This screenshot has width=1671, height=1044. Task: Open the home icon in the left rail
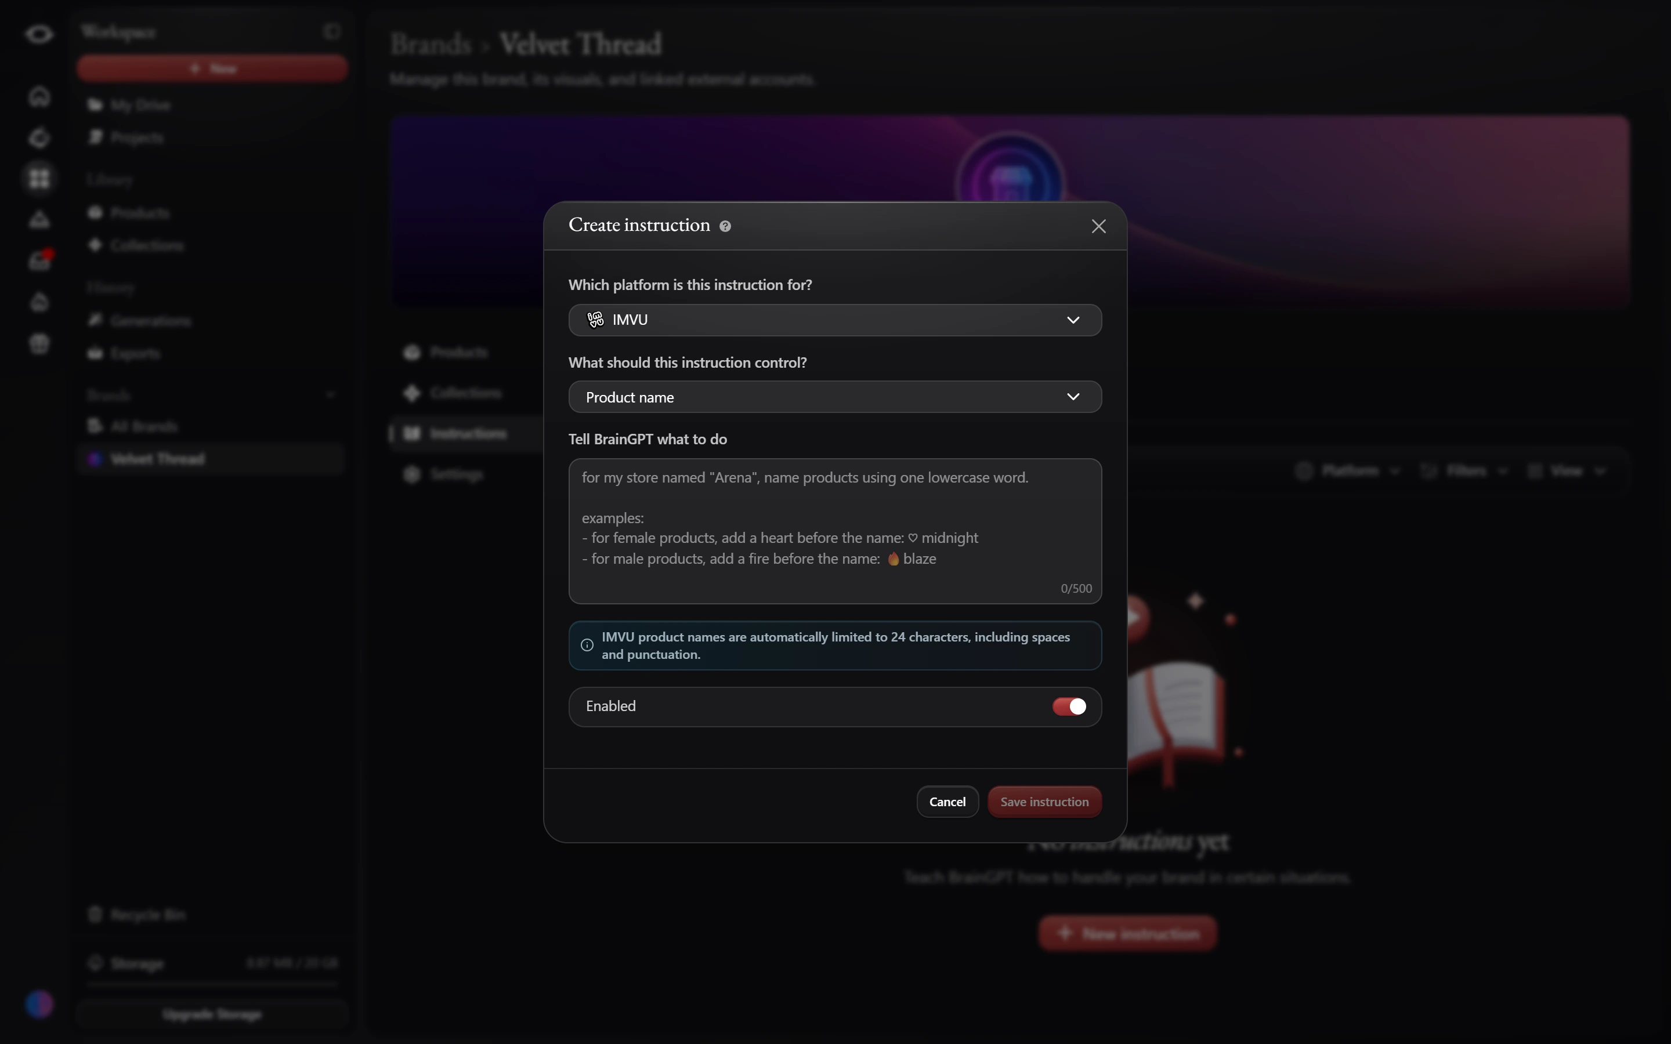[39, 96]
